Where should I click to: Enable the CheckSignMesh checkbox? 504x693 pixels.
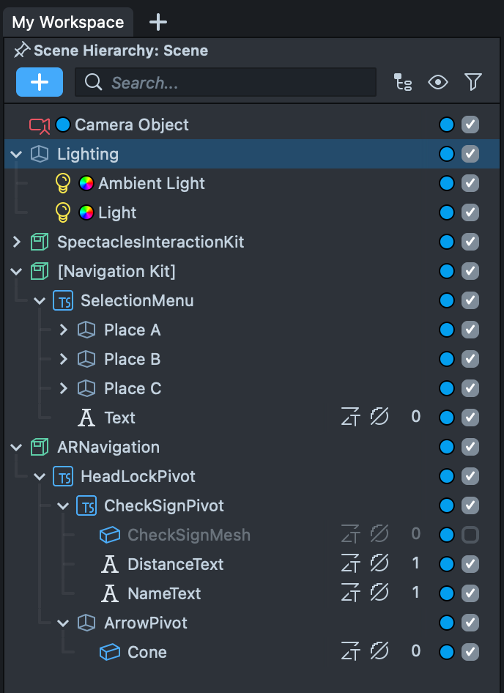coord(470,535)
